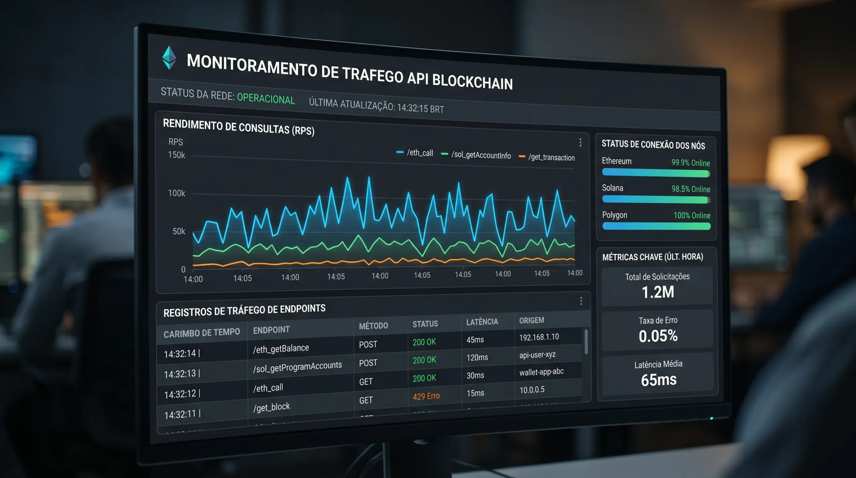This screenshot has width=856, height=478.
Task: Sort by CARIMBO DE TEMPO column header
Action: pos(202,333)
